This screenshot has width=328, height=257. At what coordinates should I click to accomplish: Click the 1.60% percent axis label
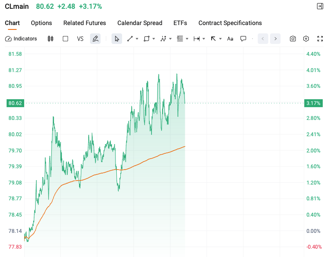314,167
